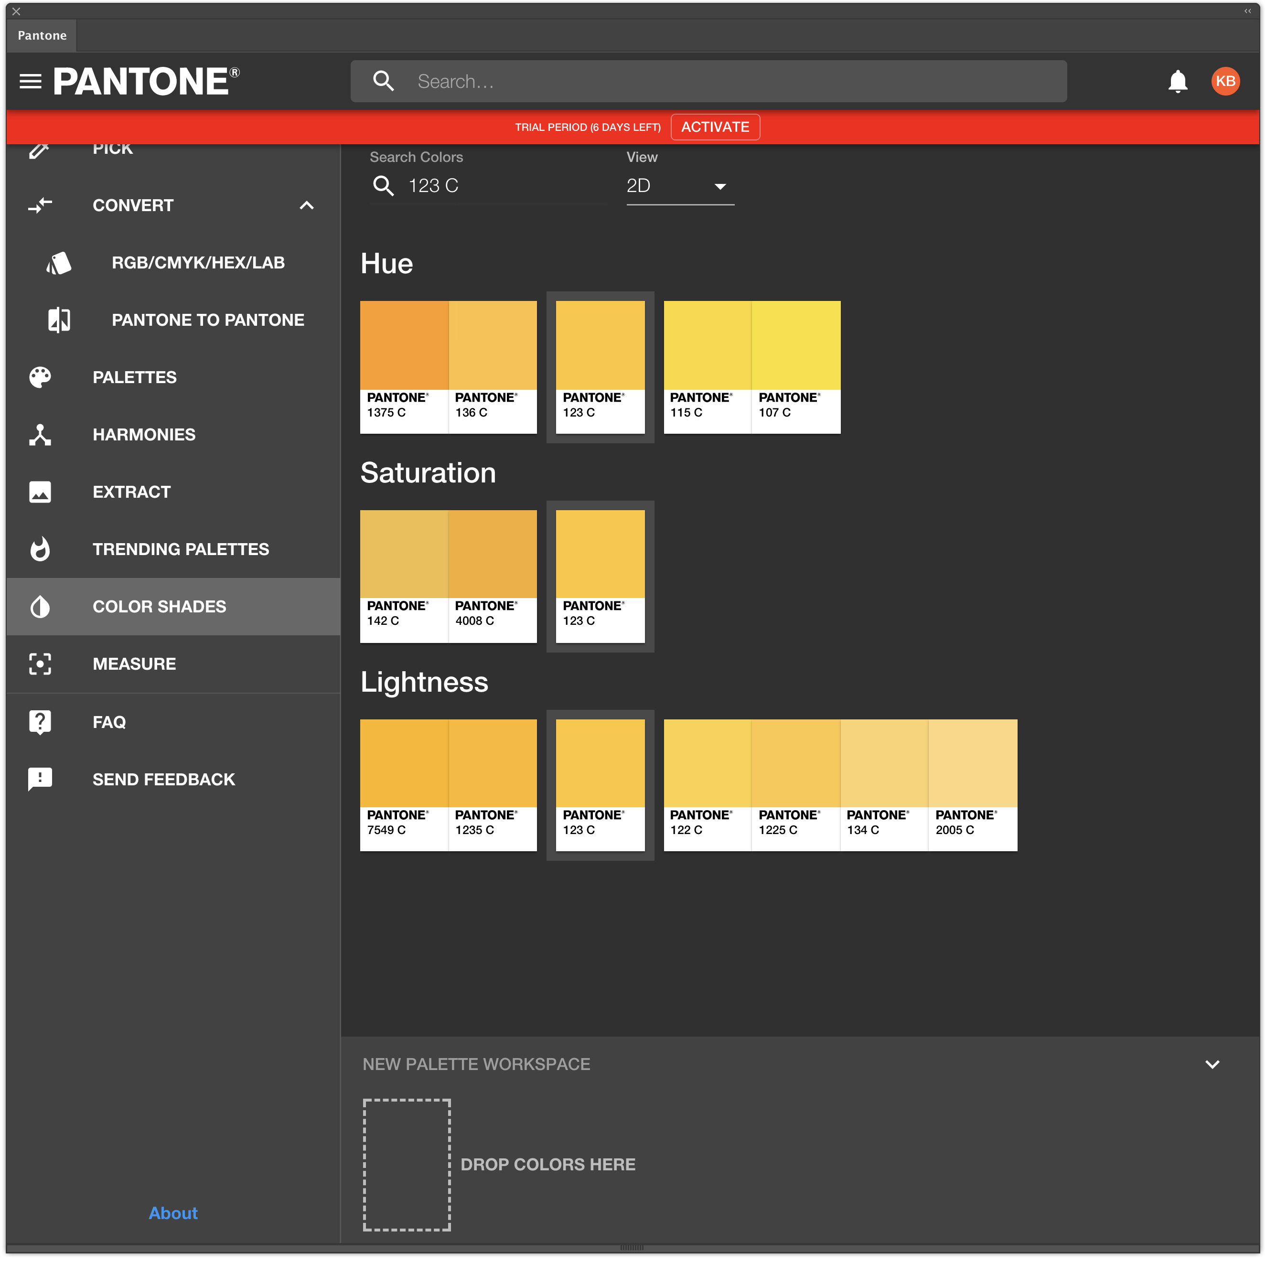Open Pantone to Pantone converter
Screen dimensions: 1266x1263
(x=173, y=320)
